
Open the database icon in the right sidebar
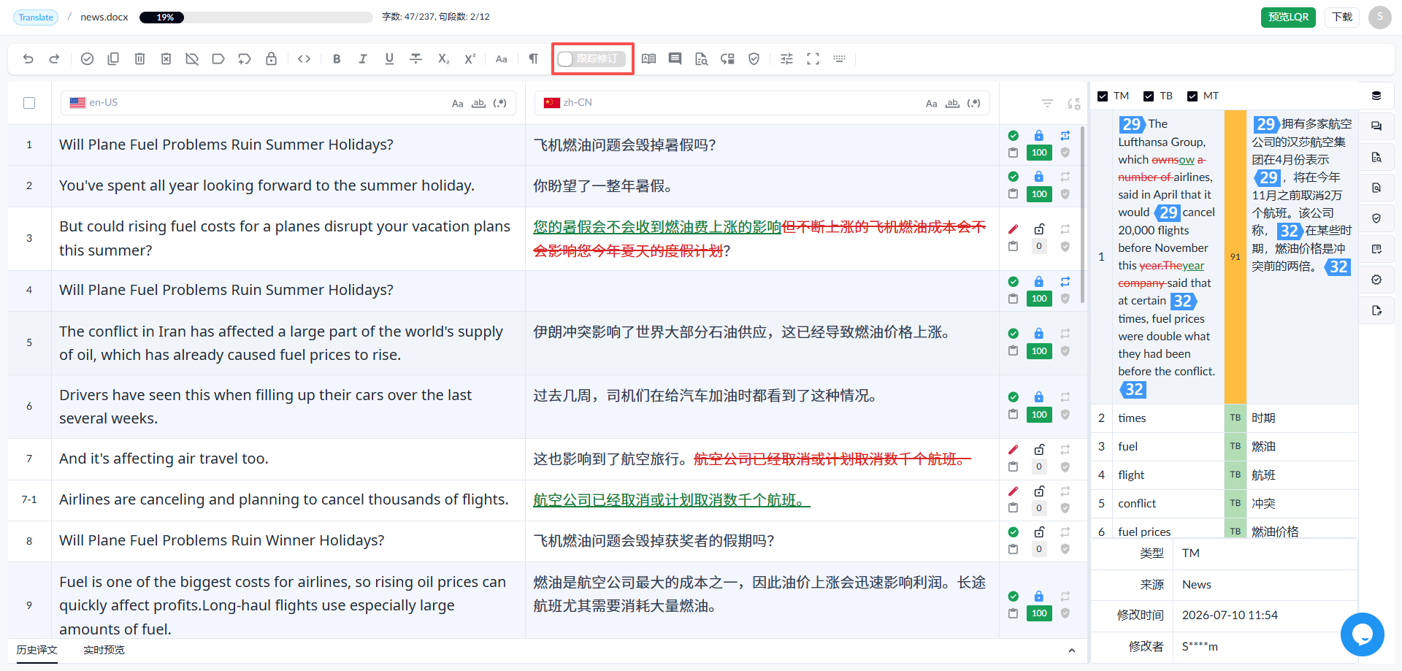1376,96
